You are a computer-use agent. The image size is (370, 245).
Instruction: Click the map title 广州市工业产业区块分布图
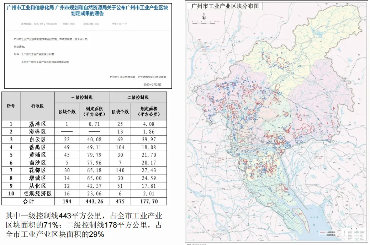225,6
